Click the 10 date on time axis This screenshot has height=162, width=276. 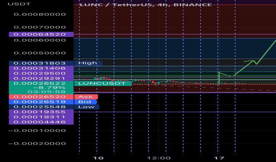click(98, 158)
